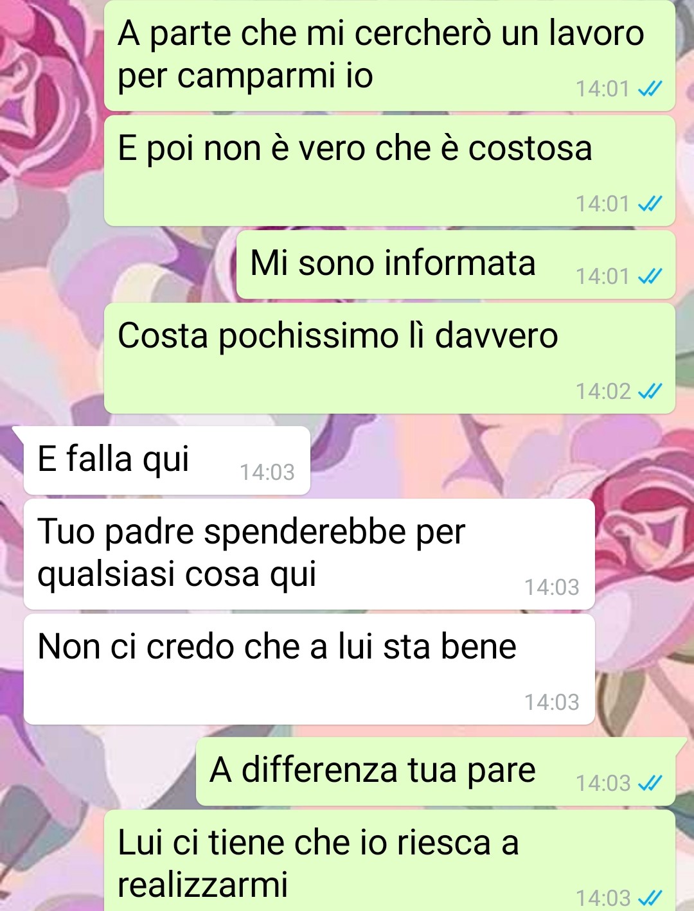Select the 'Costa pochissimo lì davvero' bubble
This screenshot has height=911, width=694.
(389, 358)
